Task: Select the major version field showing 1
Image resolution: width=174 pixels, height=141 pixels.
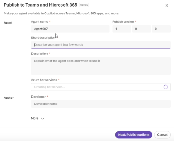Action: pyautogui.click(x=122, y=29)
